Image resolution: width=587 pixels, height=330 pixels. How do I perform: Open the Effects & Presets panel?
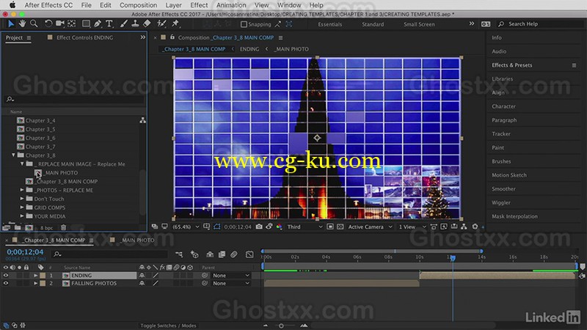click(x=511, y=65)
